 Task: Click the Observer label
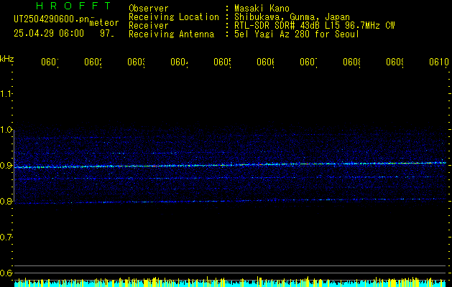point(149,9)
